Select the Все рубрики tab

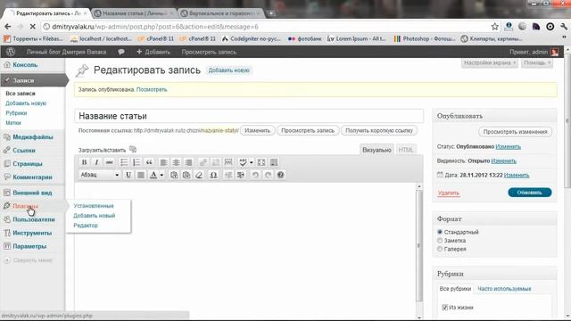[x=455, y=289]
